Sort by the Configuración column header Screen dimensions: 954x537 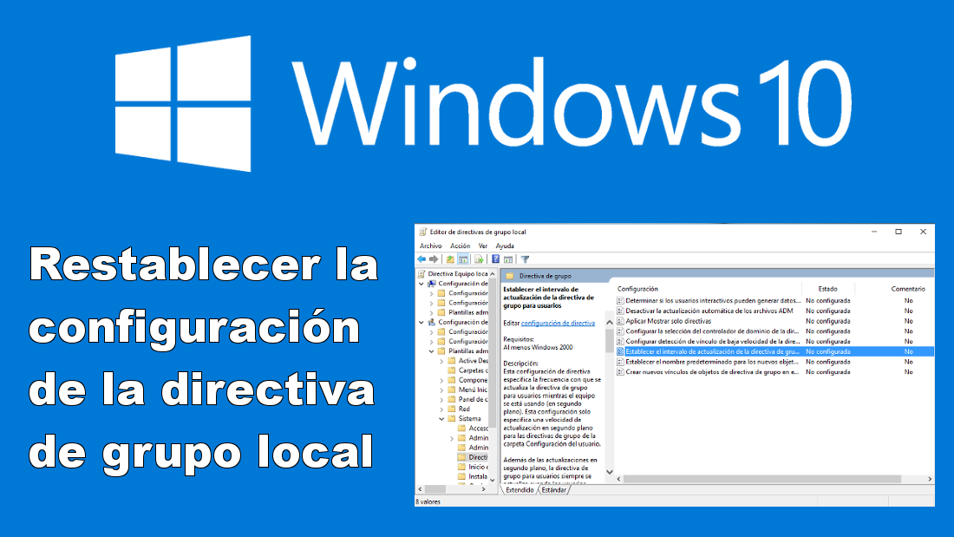click(637, 289)
